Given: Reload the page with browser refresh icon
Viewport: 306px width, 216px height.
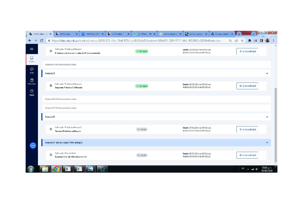Looking at the screenshot, I should (42, 40).
